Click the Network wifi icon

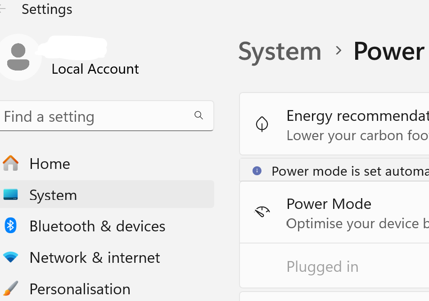click(10, 257)
